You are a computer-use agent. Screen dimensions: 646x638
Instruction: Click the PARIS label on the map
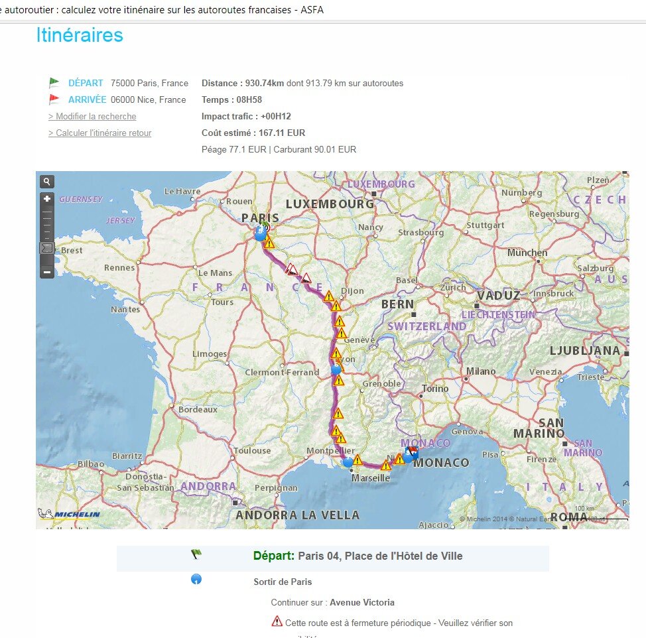(x=260, y=218)
